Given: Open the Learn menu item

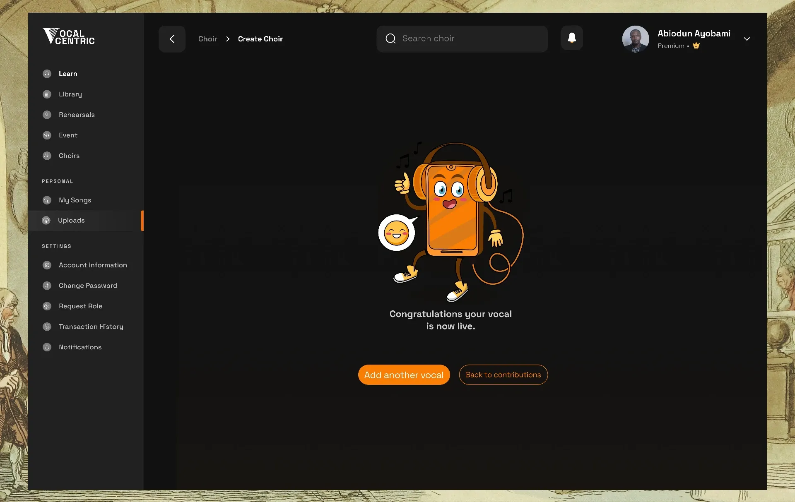Looking at the screenshot, I should [68, 74].
